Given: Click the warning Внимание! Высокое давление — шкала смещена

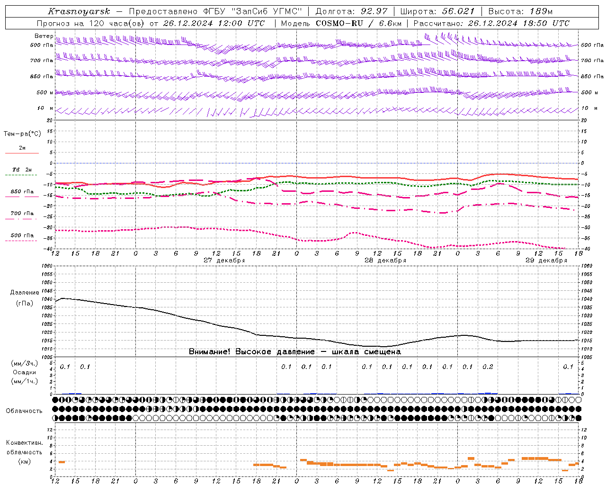Looking at the screenshot, I should pyautogui.click(x=294, y=352).
